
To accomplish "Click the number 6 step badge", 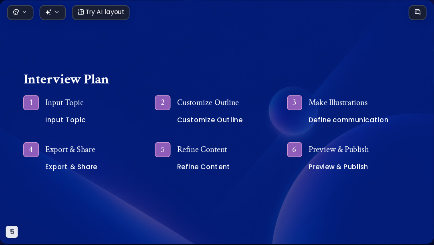I will pos(295,150).
